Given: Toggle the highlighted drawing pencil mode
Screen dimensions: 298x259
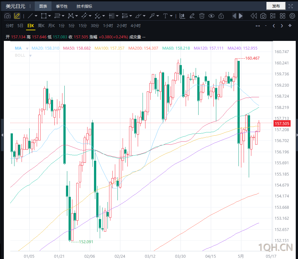Looking at the screenshot, I should pyautogui.click(x=17, y=16).
